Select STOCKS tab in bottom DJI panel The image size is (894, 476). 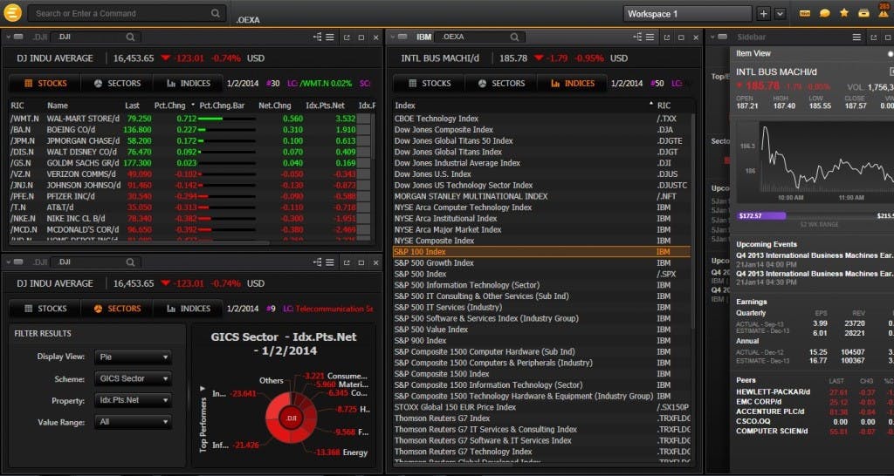tap(45, 309)
